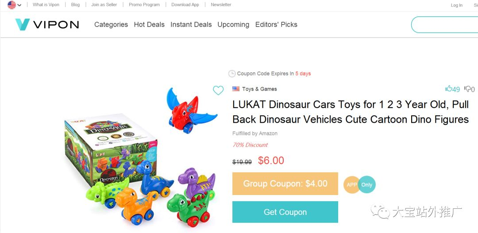Click the teal Only badge
This screenshot has height=233, width=478.
point(367,185)
